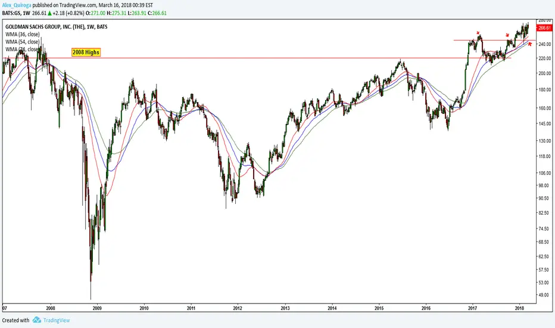The image size is (555, 328).
Task: Select the 'WMA (54, close)' indicator legend
Action: click(22, 42)
